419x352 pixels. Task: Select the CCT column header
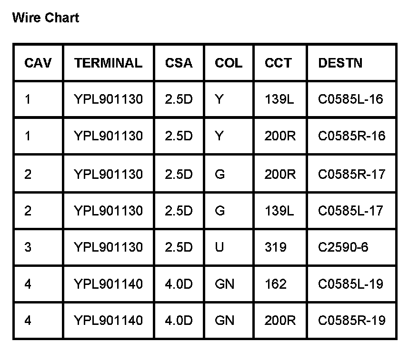pyautogui.click(x=279, y=63)
